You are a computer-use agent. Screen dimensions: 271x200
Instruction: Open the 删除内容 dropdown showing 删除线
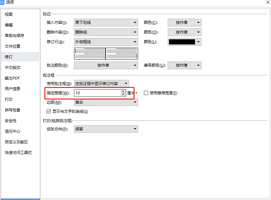click(x=106, y=32)
